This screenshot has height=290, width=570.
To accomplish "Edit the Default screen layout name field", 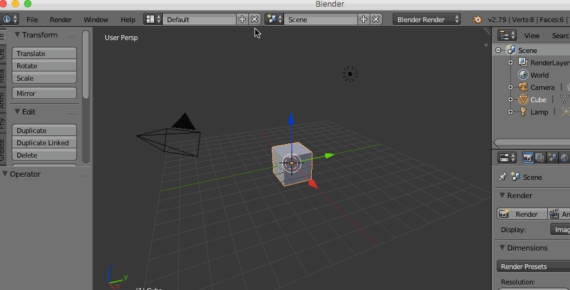I will pos(199,19).
